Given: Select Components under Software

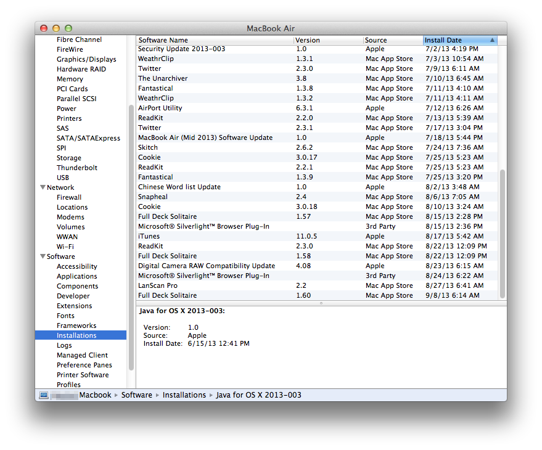Looking at the screenshot, I should coord(78,286).
